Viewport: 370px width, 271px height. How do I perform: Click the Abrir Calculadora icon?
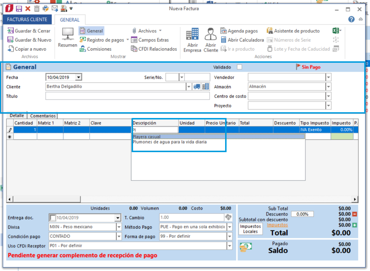(x=223, y=40)
